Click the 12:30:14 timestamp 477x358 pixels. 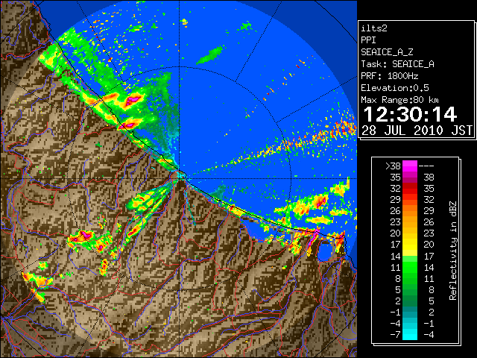(x=410, y=114)
